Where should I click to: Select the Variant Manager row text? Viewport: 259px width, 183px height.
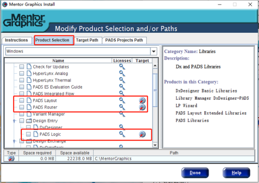49,114
